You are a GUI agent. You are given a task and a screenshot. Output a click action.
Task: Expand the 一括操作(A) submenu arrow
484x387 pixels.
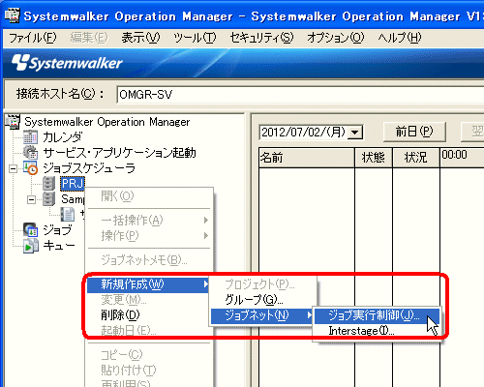[x=206, y=221]
